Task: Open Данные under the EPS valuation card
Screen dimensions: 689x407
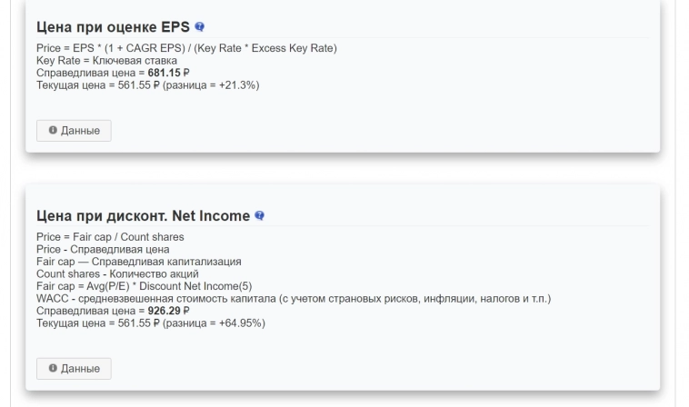Action: point(74,131)
